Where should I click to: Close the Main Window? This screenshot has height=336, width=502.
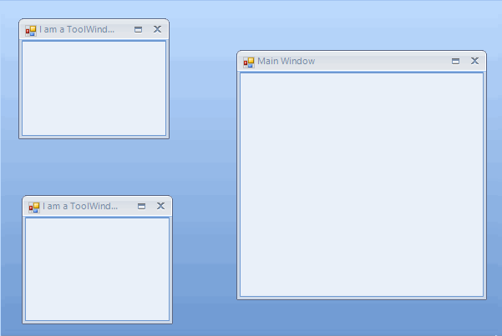(474, 61)
